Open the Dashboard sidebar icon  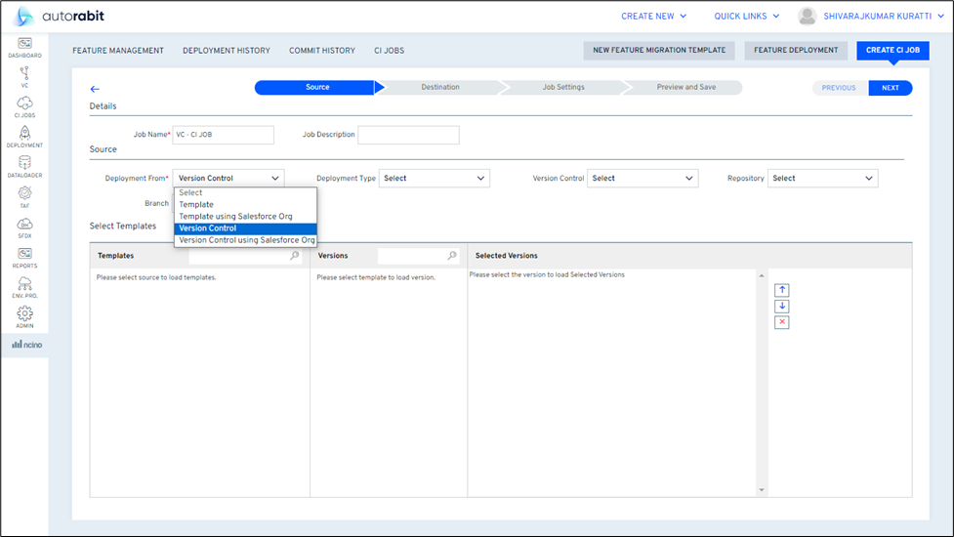pyautogui.click(x=24, y=46)
